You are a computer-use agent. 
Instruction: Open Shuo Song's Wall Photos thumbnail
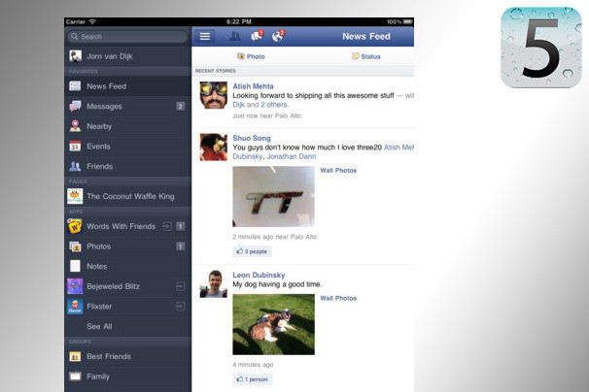pyautogui.click(x=273, y=197)
